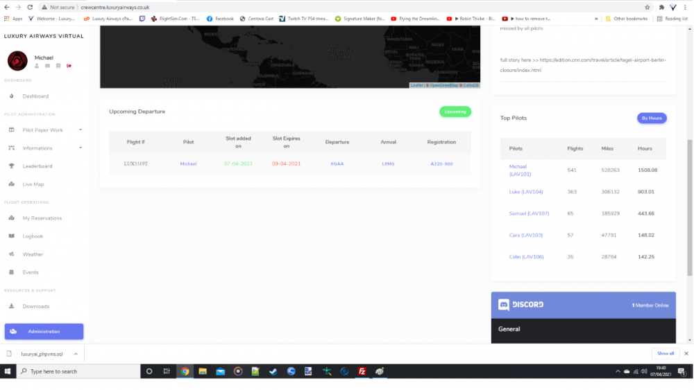Click the Events calendar icon
This screenshot has width=694, height=390.
tap(12, 272)
